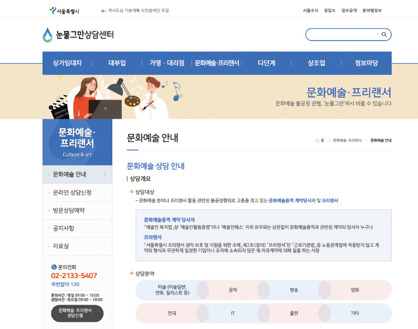The image size is (418, 329).
Task: Click inside the search input field
Action: coord(342,34)
